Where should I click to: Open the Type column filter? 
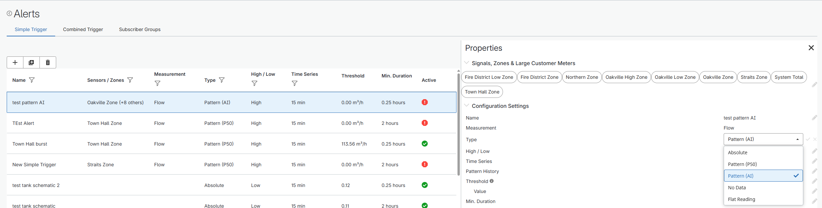click(x=221, y=80)
